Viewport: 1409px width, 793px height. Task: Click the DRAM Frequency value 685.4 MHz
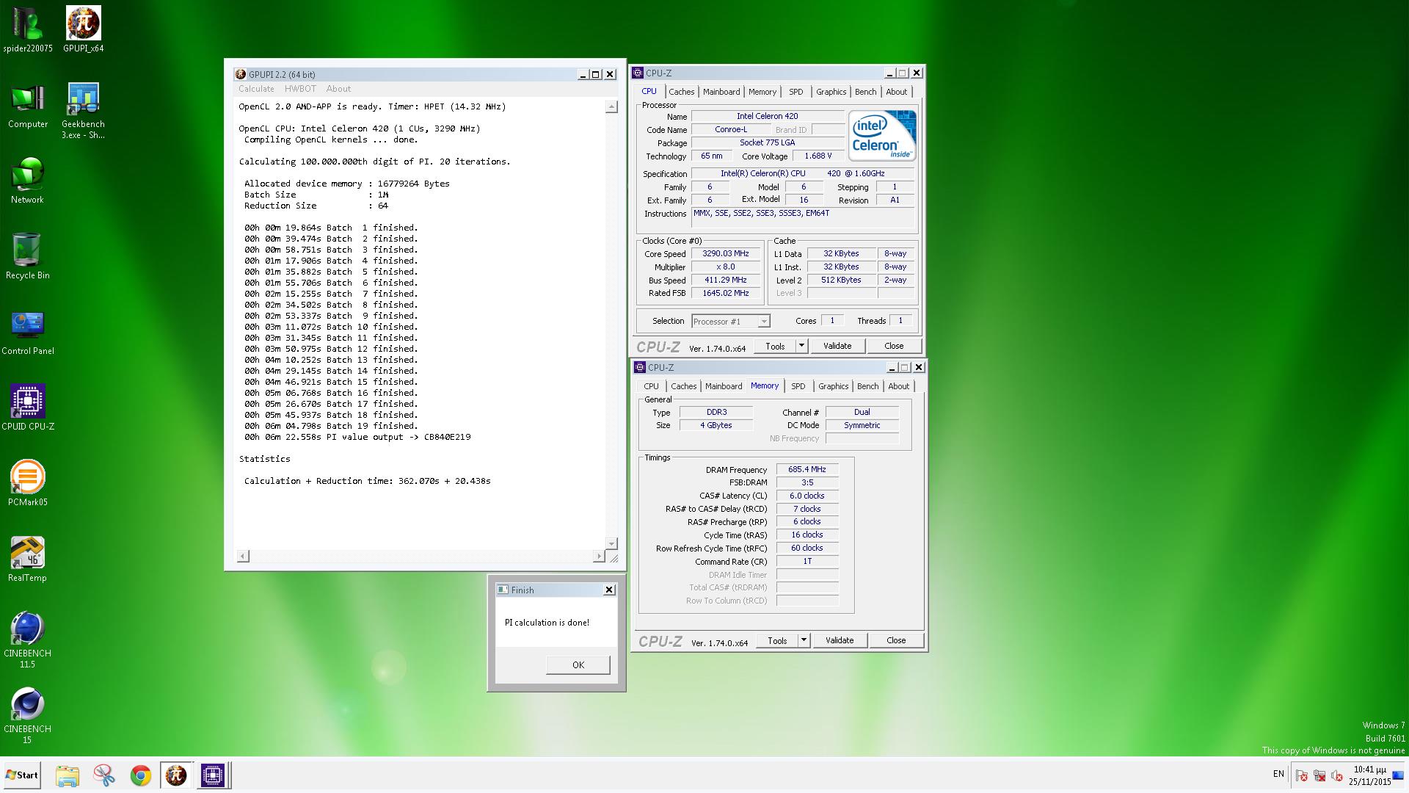(x=807, y=469)
